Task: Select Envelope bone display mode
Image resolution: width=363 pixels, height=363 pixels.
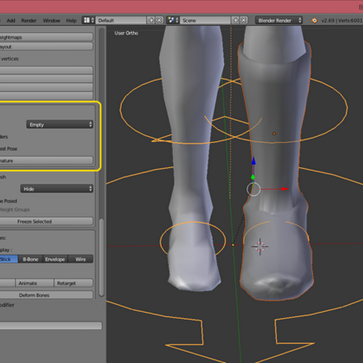Action: click(x=55, y=259)
